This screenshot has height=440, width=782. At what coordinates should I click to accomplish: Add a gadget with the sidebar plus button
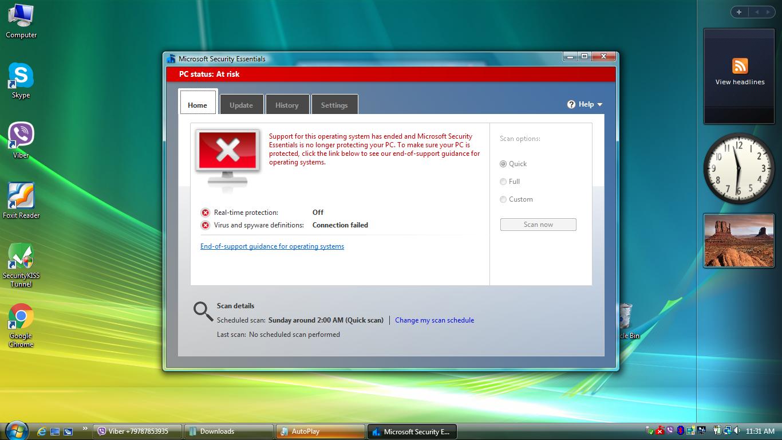tap(739, 12)
